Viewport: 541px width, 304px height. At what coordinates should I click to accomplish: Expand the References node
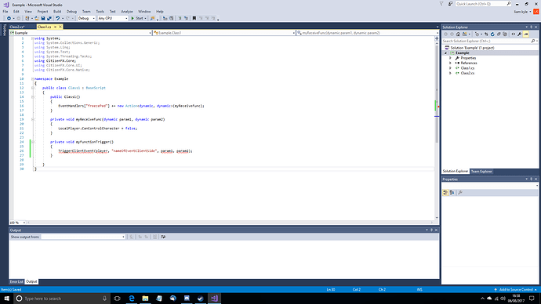coord(450,63)
